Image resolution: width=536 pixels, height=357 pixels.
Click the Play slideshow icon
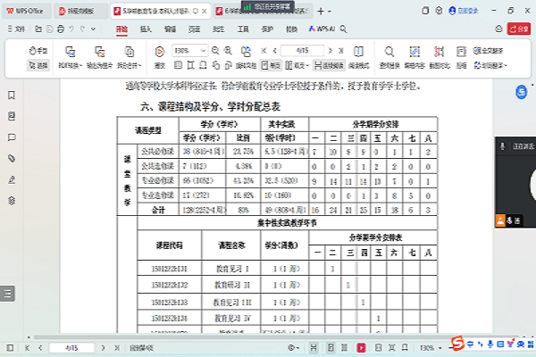(159, 55)
